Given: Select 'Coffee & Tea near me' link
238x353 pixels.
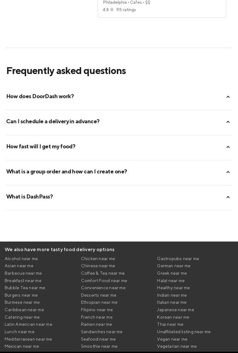Looking at the screenshot, I should 103,273.
